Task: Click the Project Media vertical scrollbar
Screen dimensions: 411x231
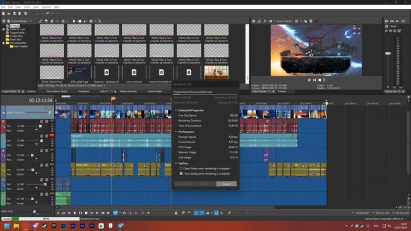Action: pyautogui.click(x=247, y=54)
